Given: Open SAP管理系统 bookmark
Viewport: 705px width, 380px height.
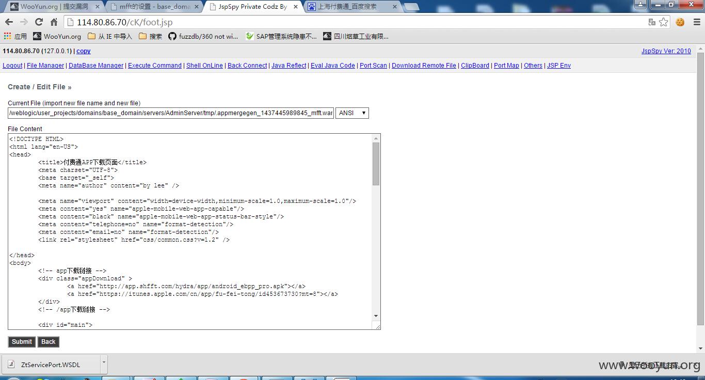Looking at the screenshot, I should click(281, 36).
